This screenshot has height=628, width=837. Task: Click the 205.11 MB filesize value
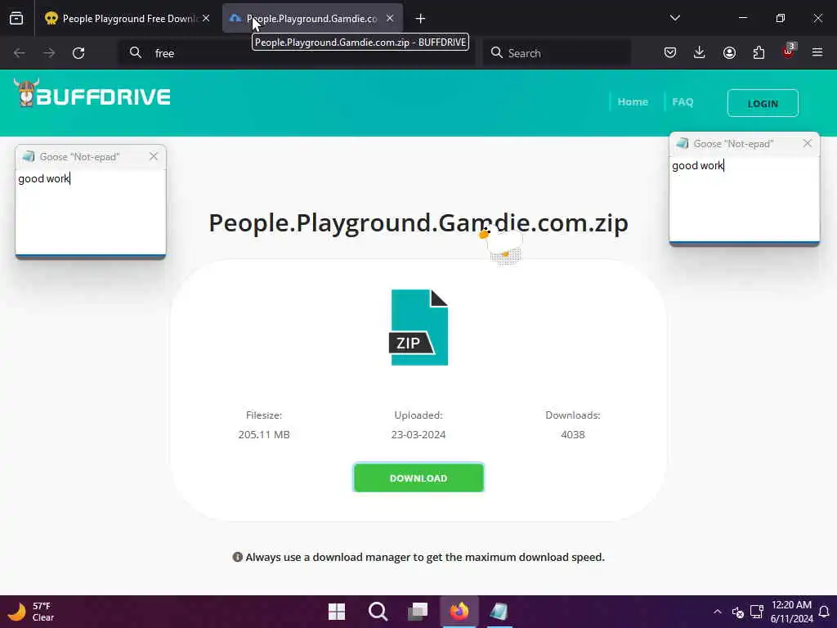(x=264, y=435)
